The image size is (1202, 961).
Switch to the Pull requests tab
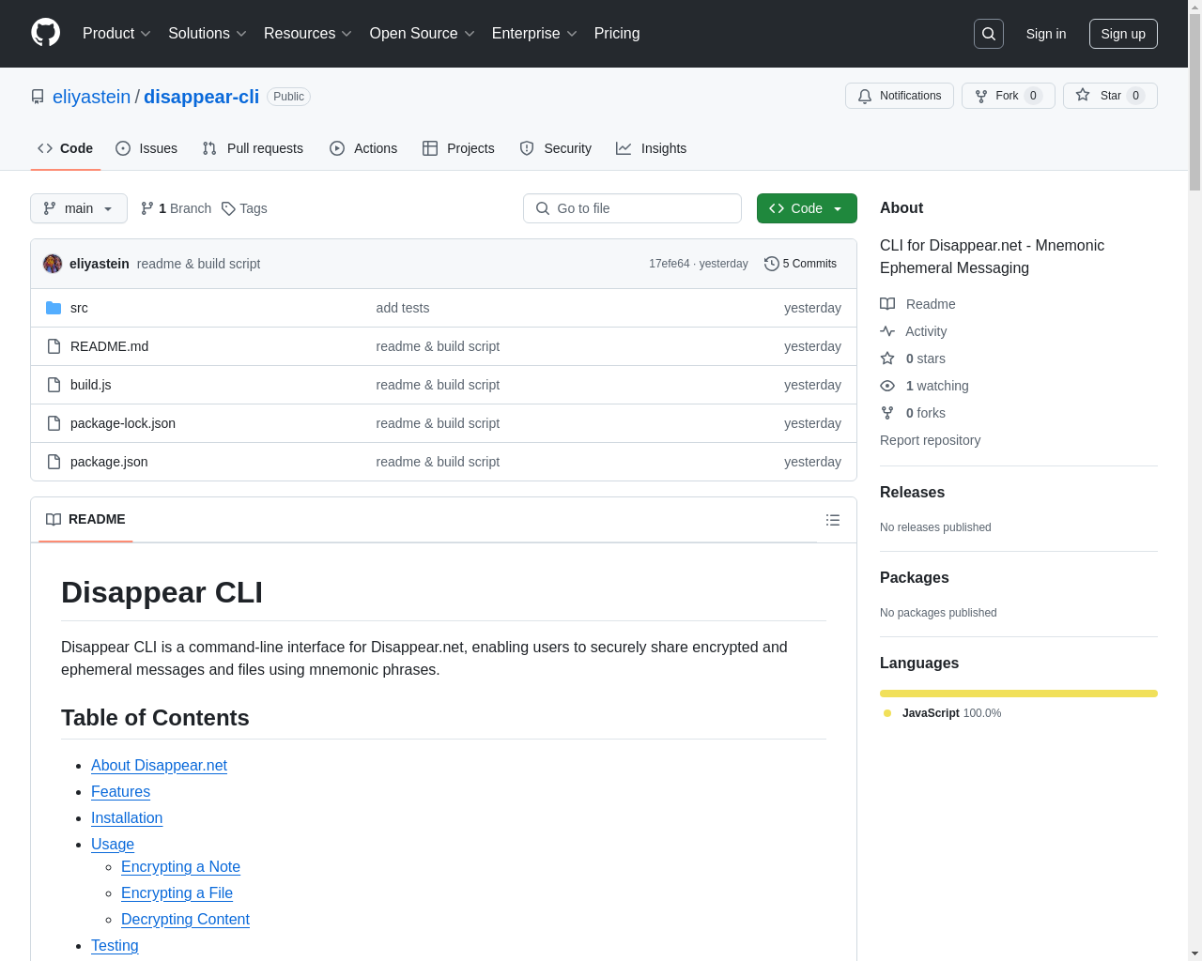253,148
